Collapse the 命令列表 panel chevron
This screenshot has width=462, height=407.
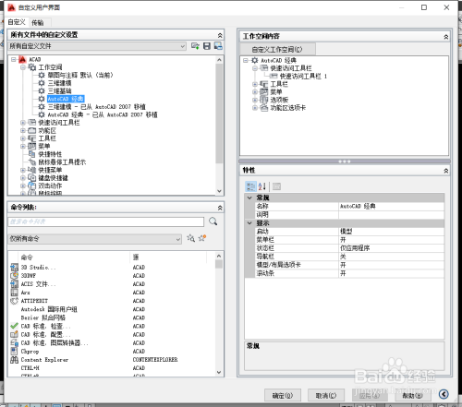coord(220,208)
